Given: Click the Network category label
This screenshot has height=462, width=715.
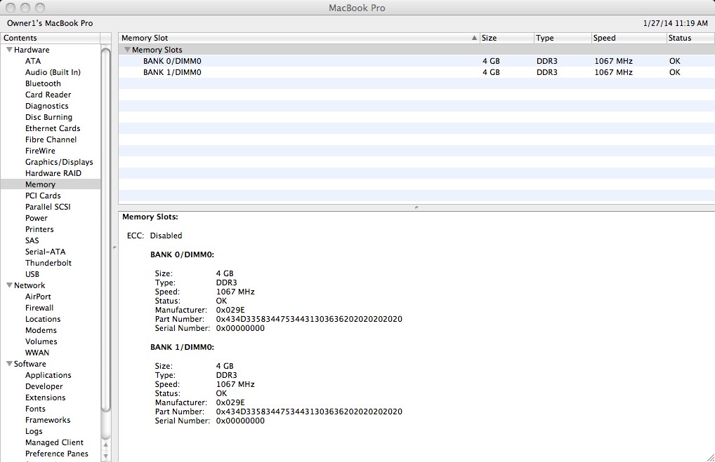Looking at the screenshot, I should point(29,285).
